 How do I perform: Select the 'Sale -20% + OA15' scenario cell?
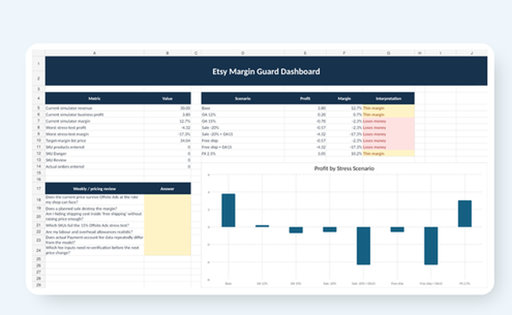(243, 134)
